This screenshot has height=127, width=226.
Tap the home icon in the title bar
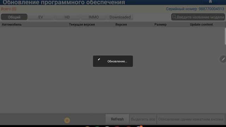pos(210,1)
